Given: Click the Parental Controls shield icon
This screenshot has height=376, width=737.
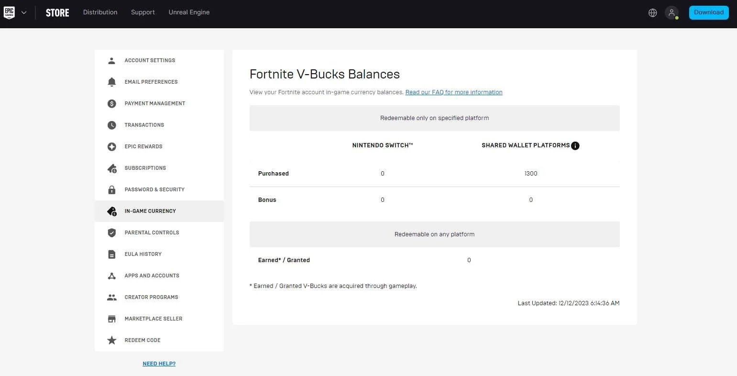Looking at the screenshot, I should tap(112, 233).
